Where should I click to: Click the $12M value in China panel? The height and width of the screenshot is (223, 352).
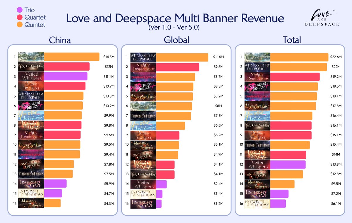click(x=109, y=67)
